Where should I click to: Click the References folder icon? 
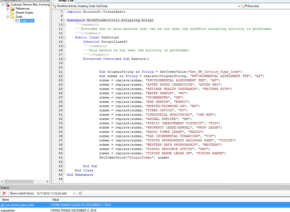pos(12,9)
